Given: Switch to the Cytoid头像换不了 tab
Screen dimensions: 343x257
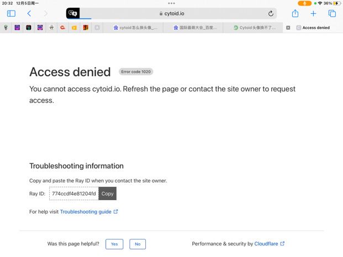Looking at the screenshot, I should tap(254, 28).
